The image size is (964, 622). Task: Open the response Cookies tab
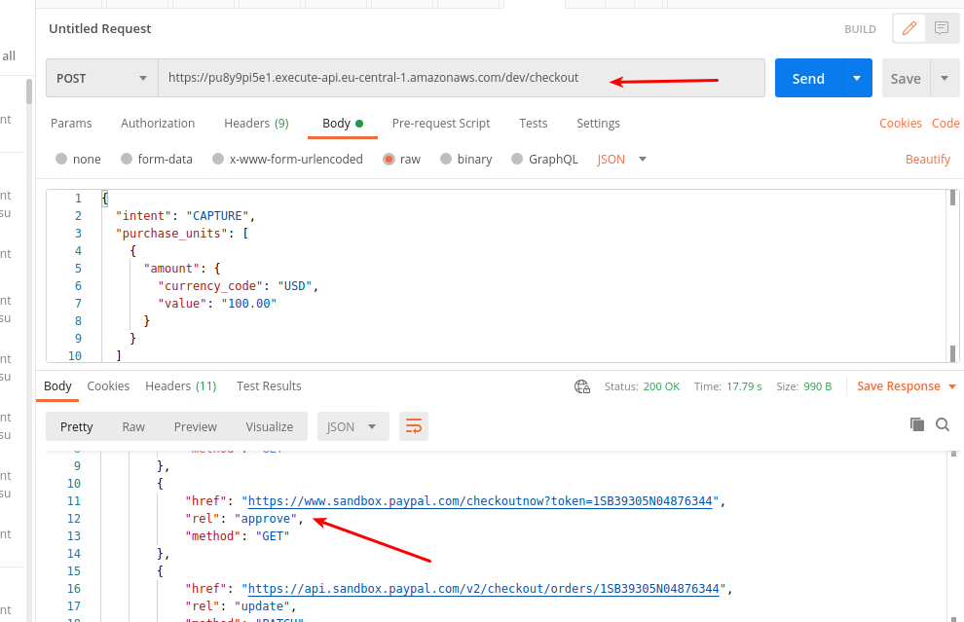(x=108, y=386)
